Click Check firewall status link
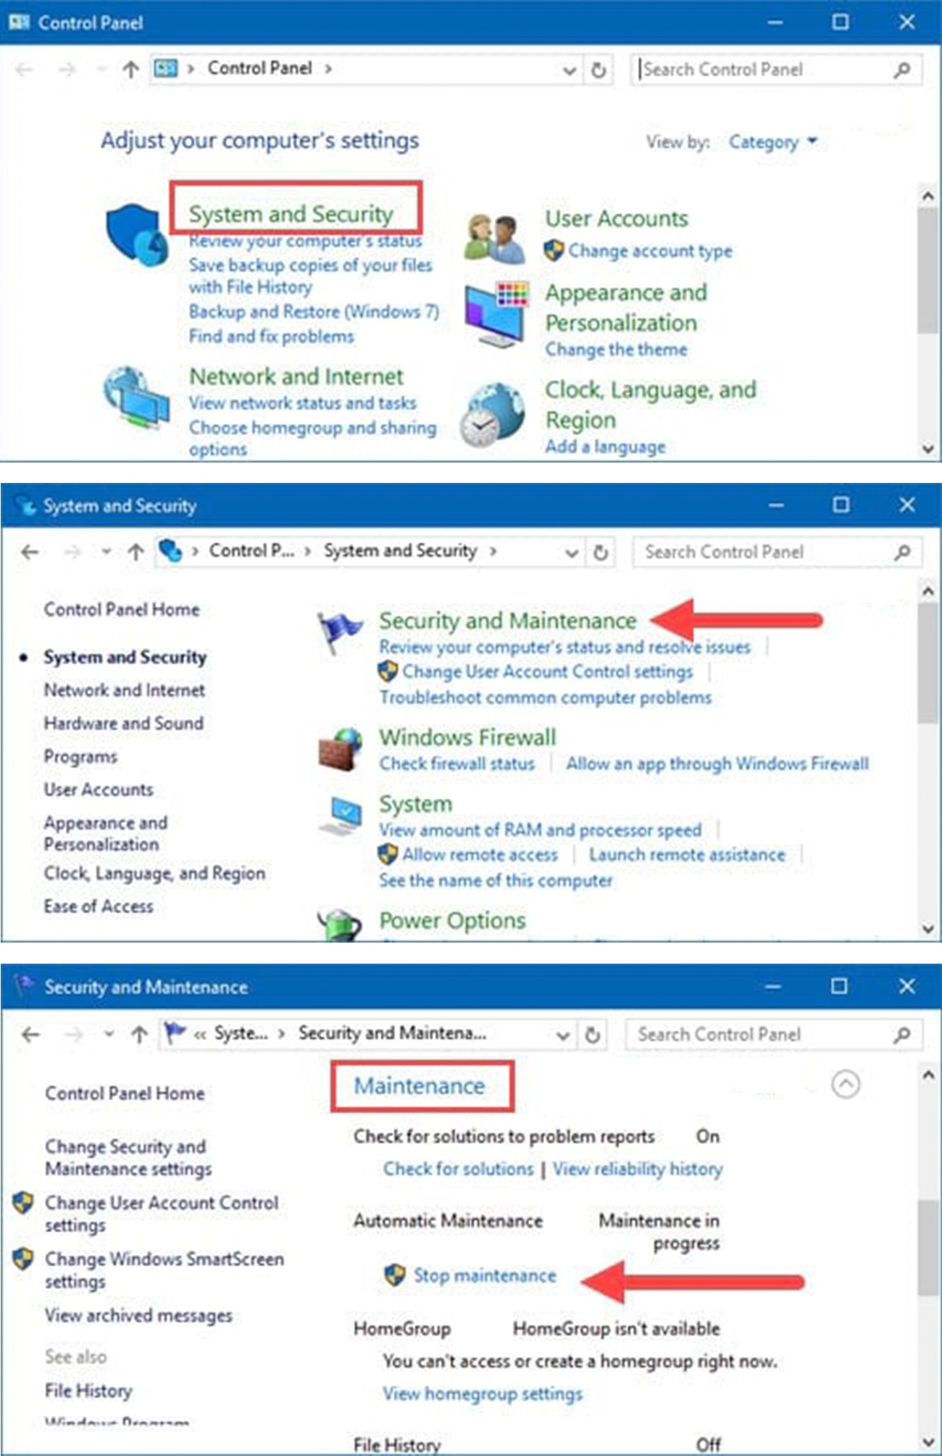942x1456 pixels. click(x=457, y=764)
